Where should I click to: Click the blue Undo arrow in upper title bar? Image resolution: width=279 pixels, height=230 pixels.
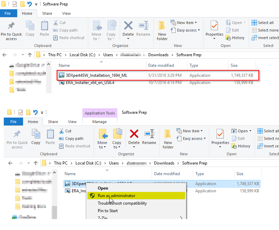30,4
